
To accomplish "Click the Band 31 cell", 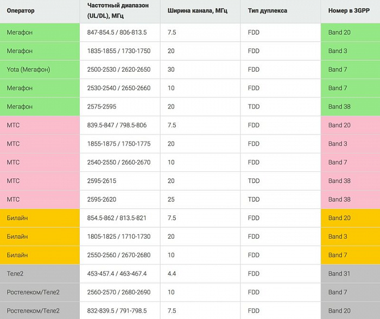I will coord(351,274).
